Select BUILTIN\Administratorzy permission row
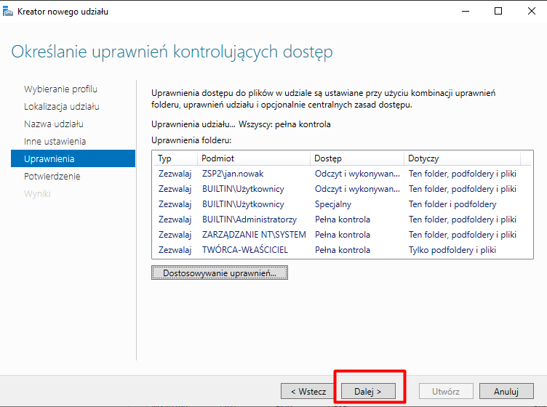This screenshot has width=547, height=407. point(249,219)
